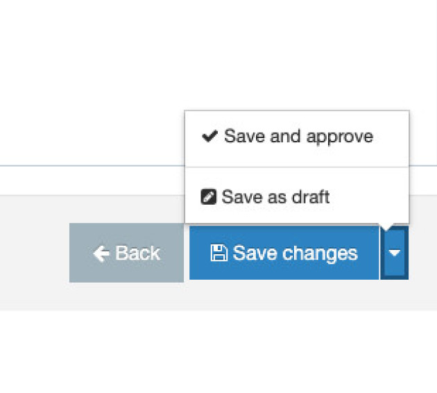
Task: Close the save options menu via its caret
Action: [x=394, y=253]
